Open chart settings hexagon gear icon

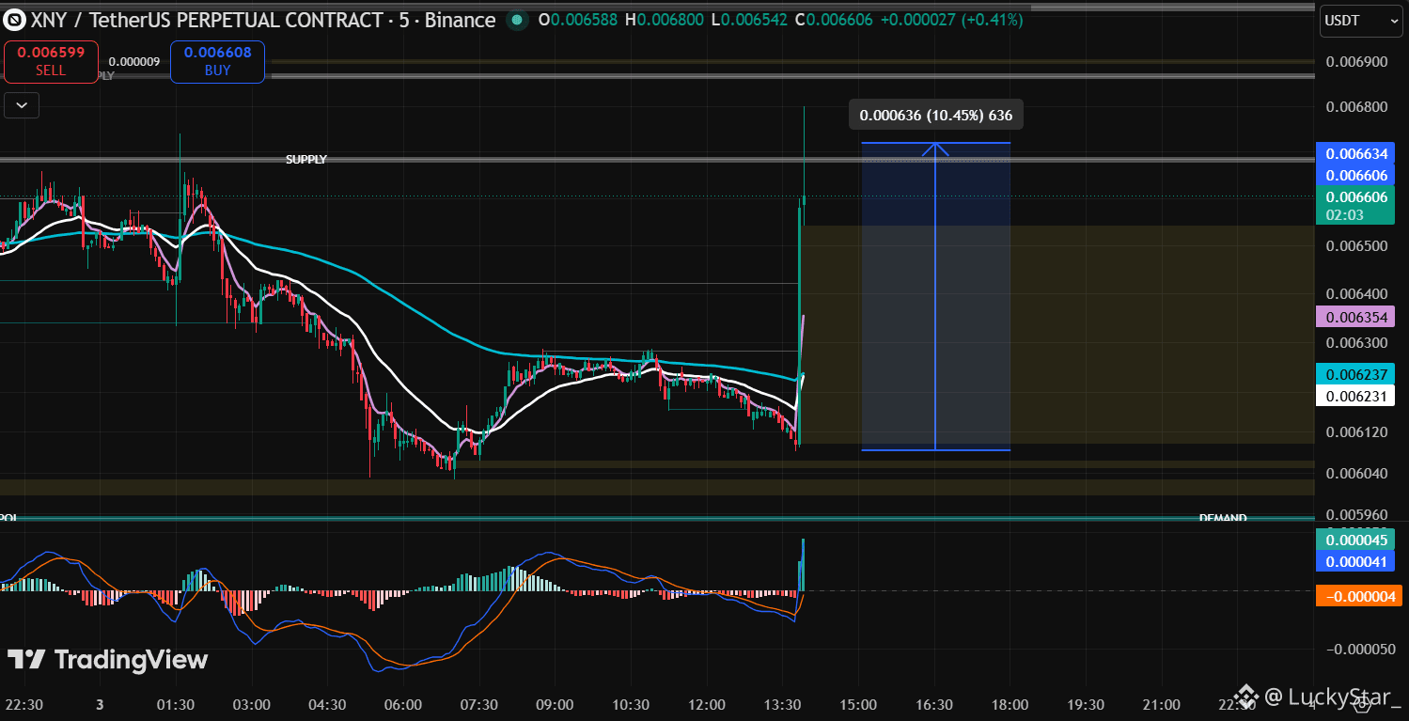pos(1361,704)
